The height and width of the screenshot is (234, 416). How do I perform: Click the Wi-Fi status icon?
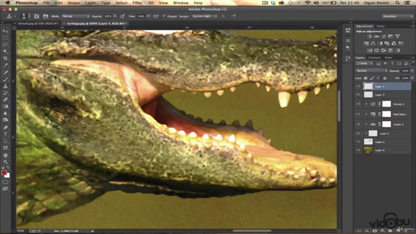[x=307, y=3]
